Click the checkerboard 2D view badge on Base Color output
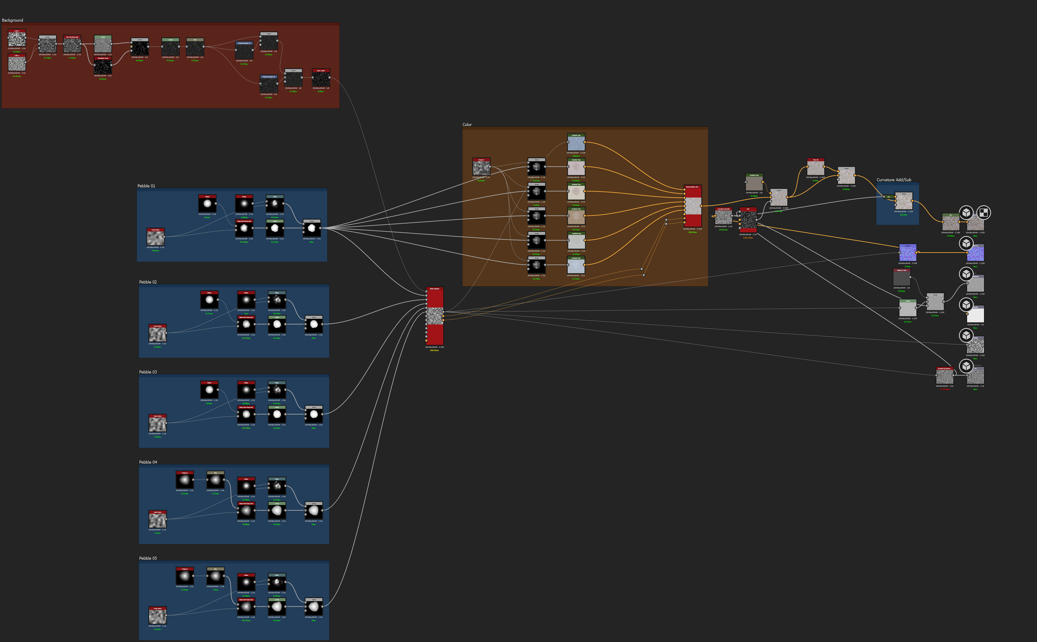 coord(984,212)
